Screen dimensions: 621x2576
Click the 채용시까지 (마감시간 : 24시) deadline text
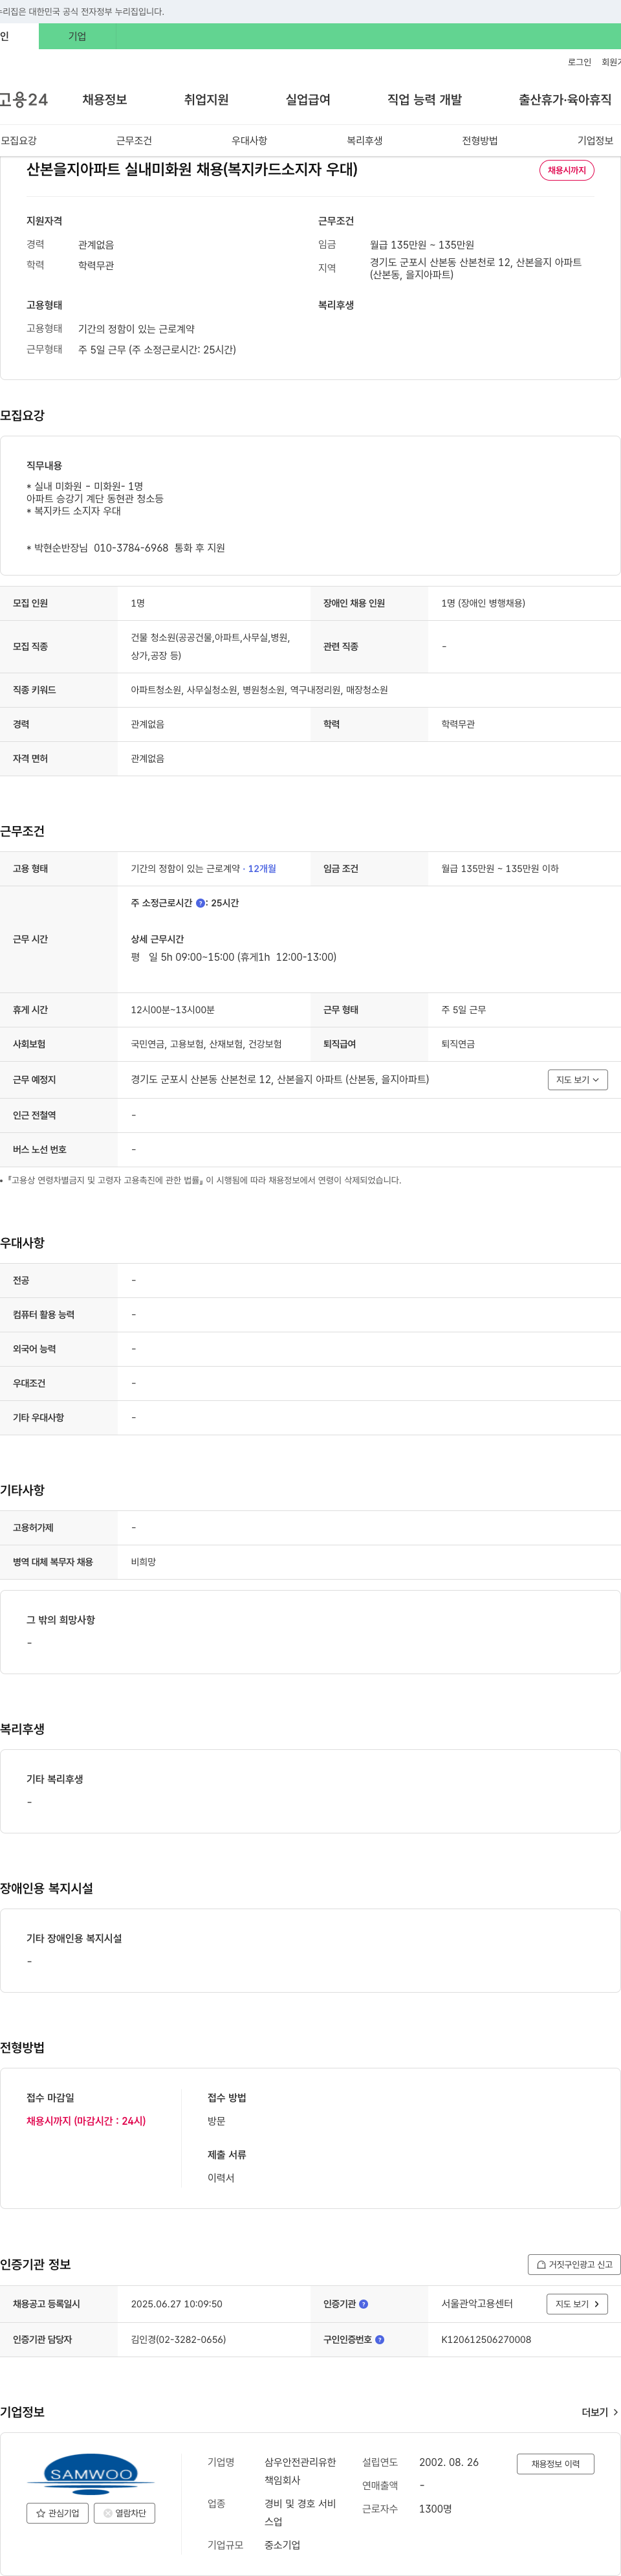(x=86, y=2120)
